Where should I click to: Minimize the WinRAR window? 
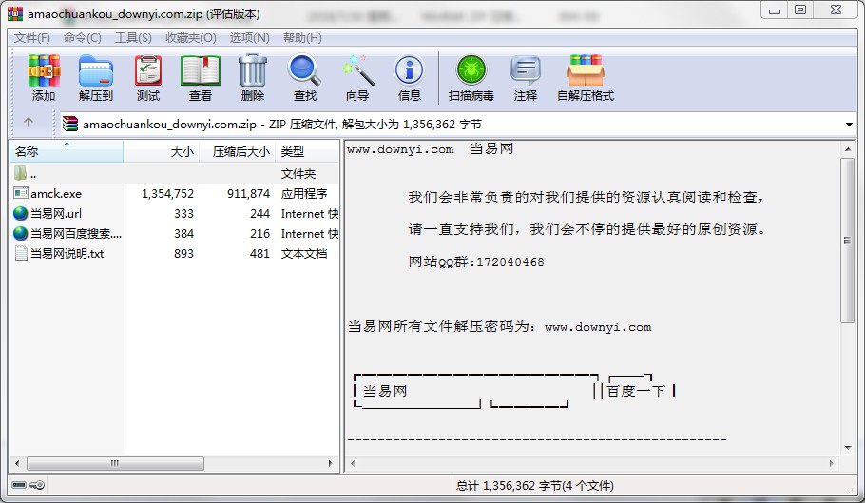774,10
